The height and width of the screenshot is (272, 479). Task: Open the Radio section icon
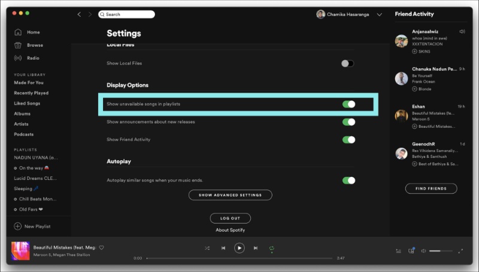click(x=18, y=58)
